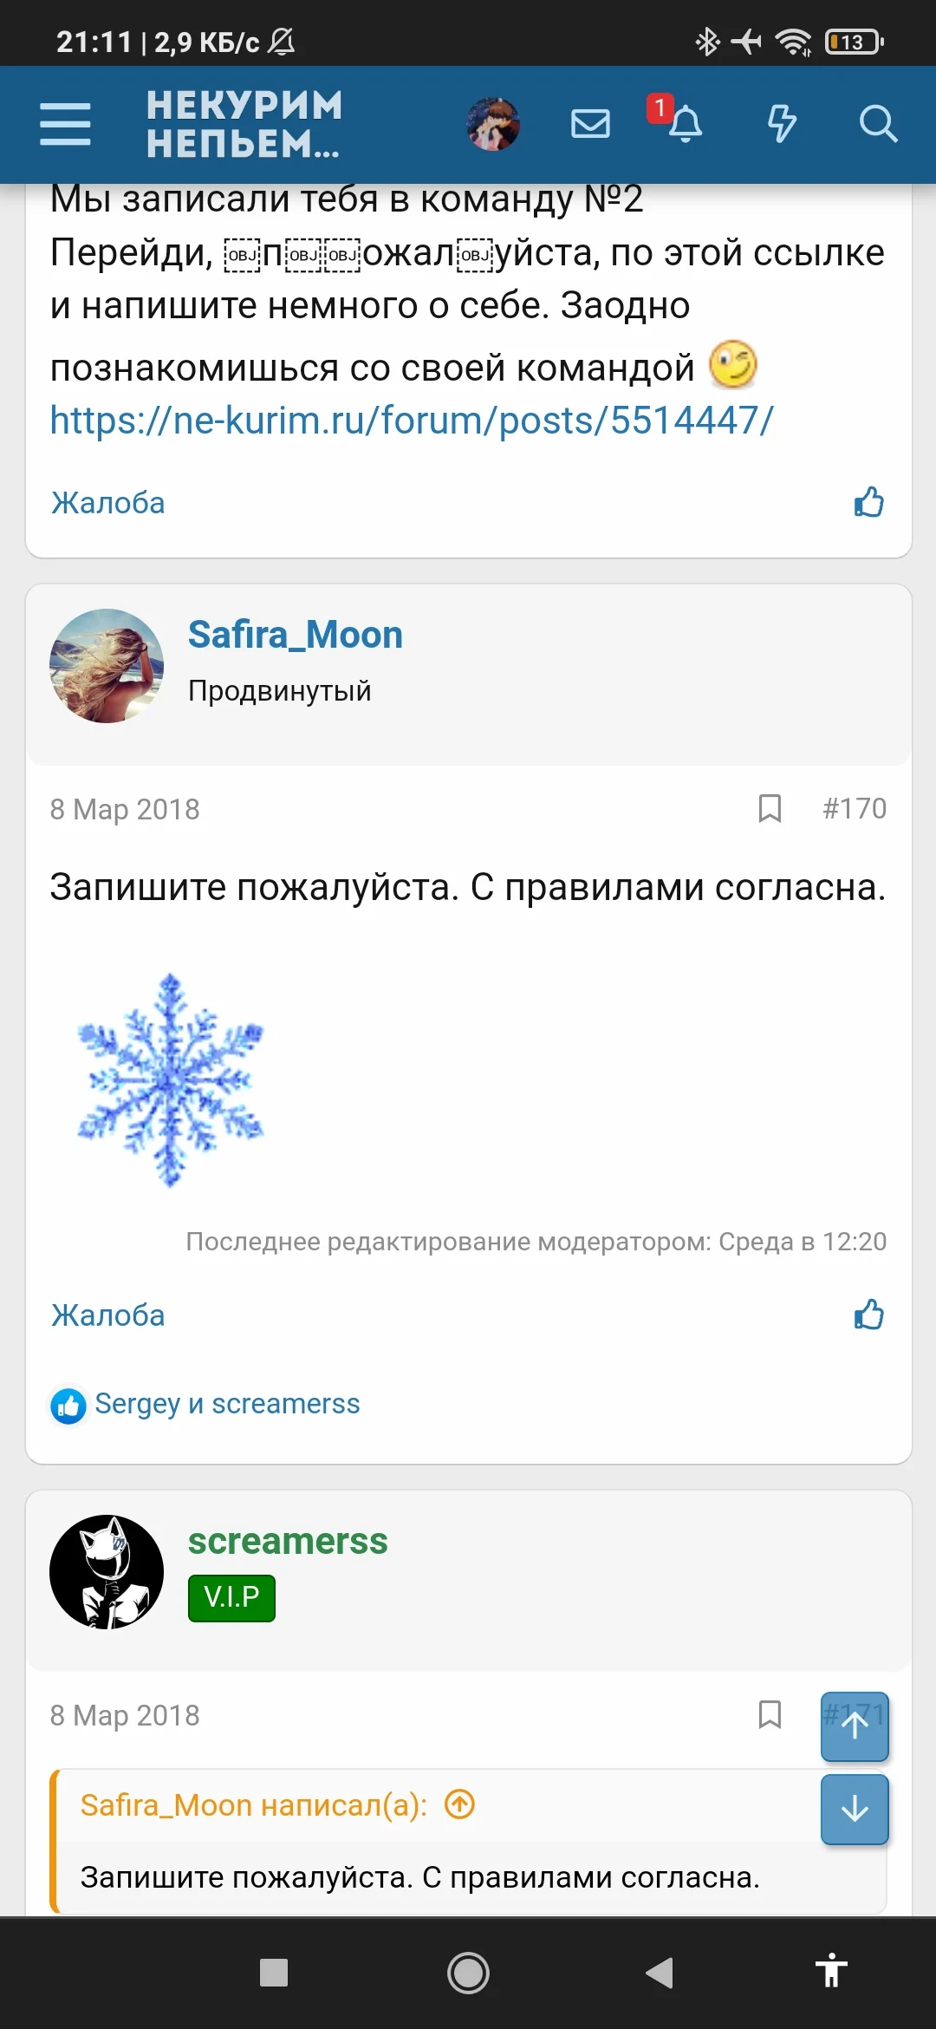This screenshot has height=2029, width=936.
Task: Open the ne-kurim.ru forum link
Action: coord(412,421)
